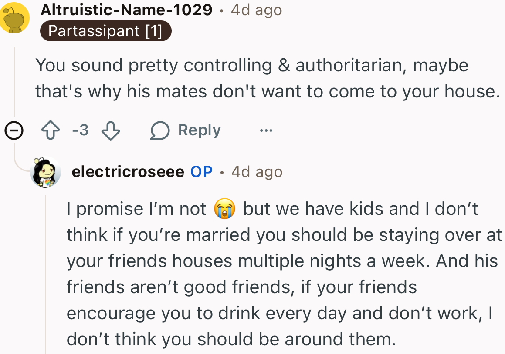The height and width of the screenshot is (354, 505).
Task: Click the crying emoji in the reply
Action: point(225,209)
